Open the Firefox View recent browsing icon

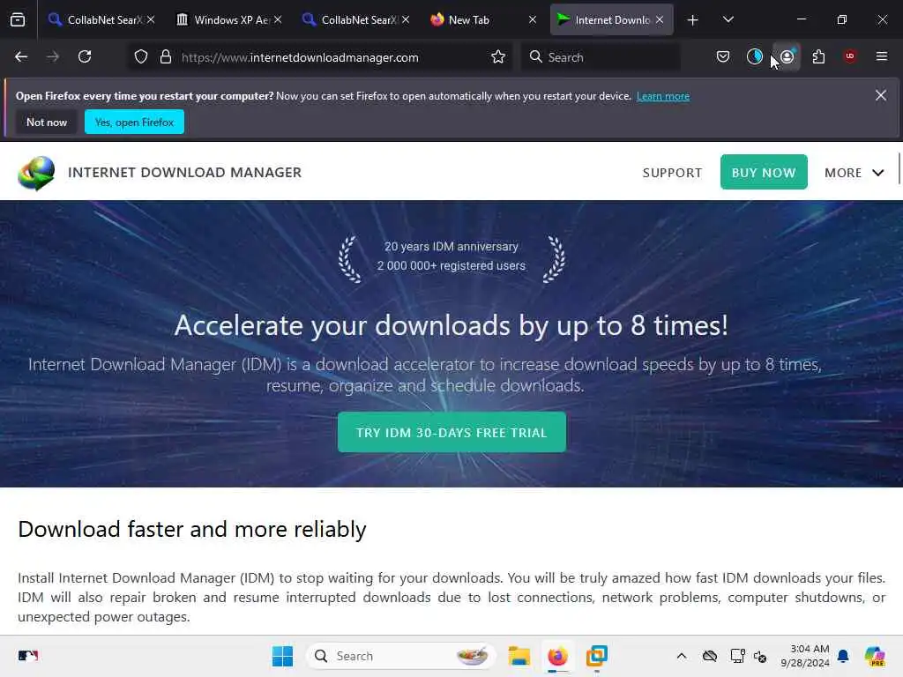[x=18, y=20]
